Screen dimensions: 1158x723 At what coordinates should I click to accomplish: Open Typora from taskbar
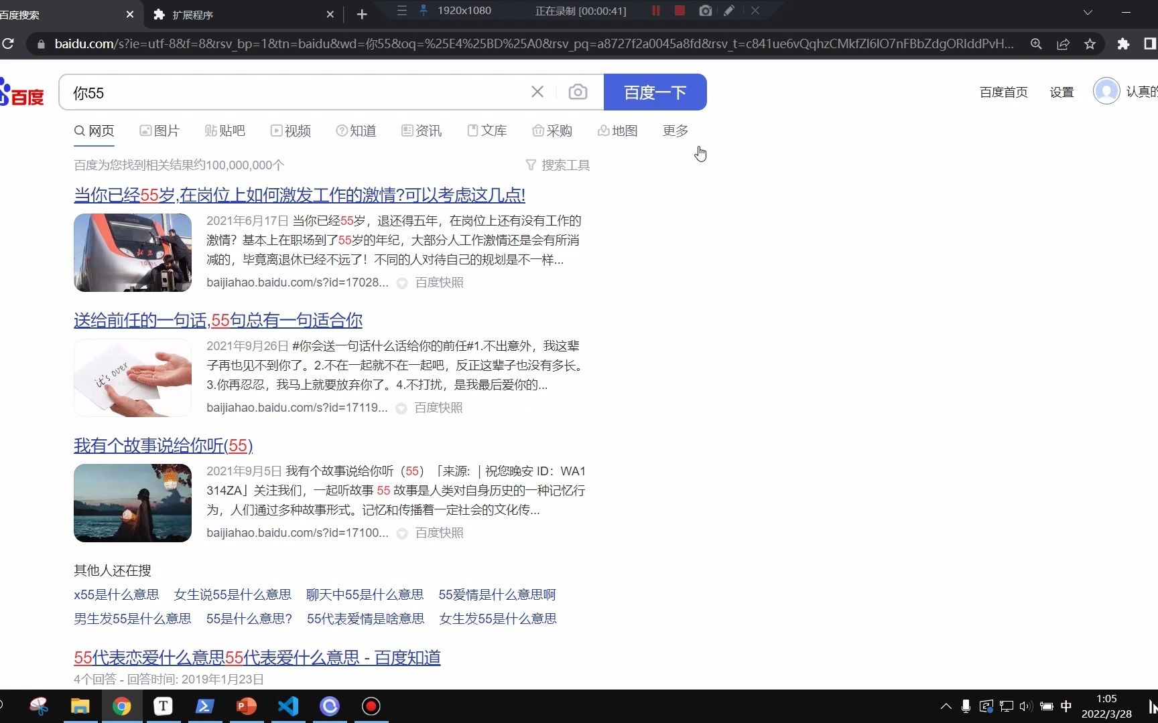(163, 706)
